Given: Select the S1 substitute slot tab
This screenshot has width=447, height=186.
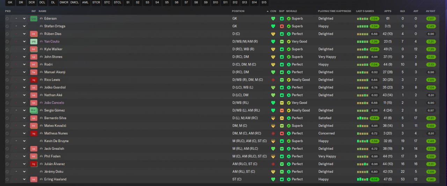Looking at the screenshot, I should [128, 2].
